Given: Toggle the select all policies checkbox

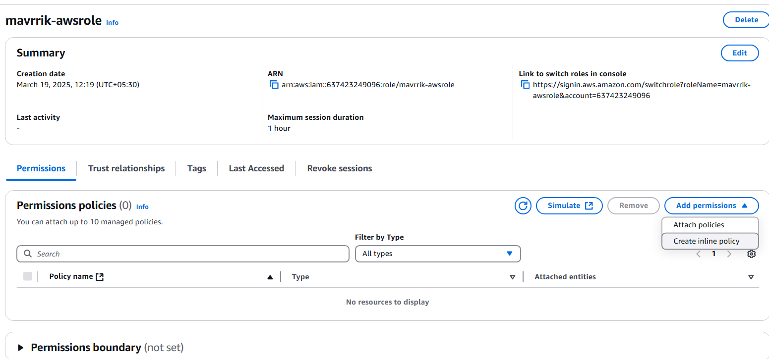Looking at the screenshot, I should point(28,276).
